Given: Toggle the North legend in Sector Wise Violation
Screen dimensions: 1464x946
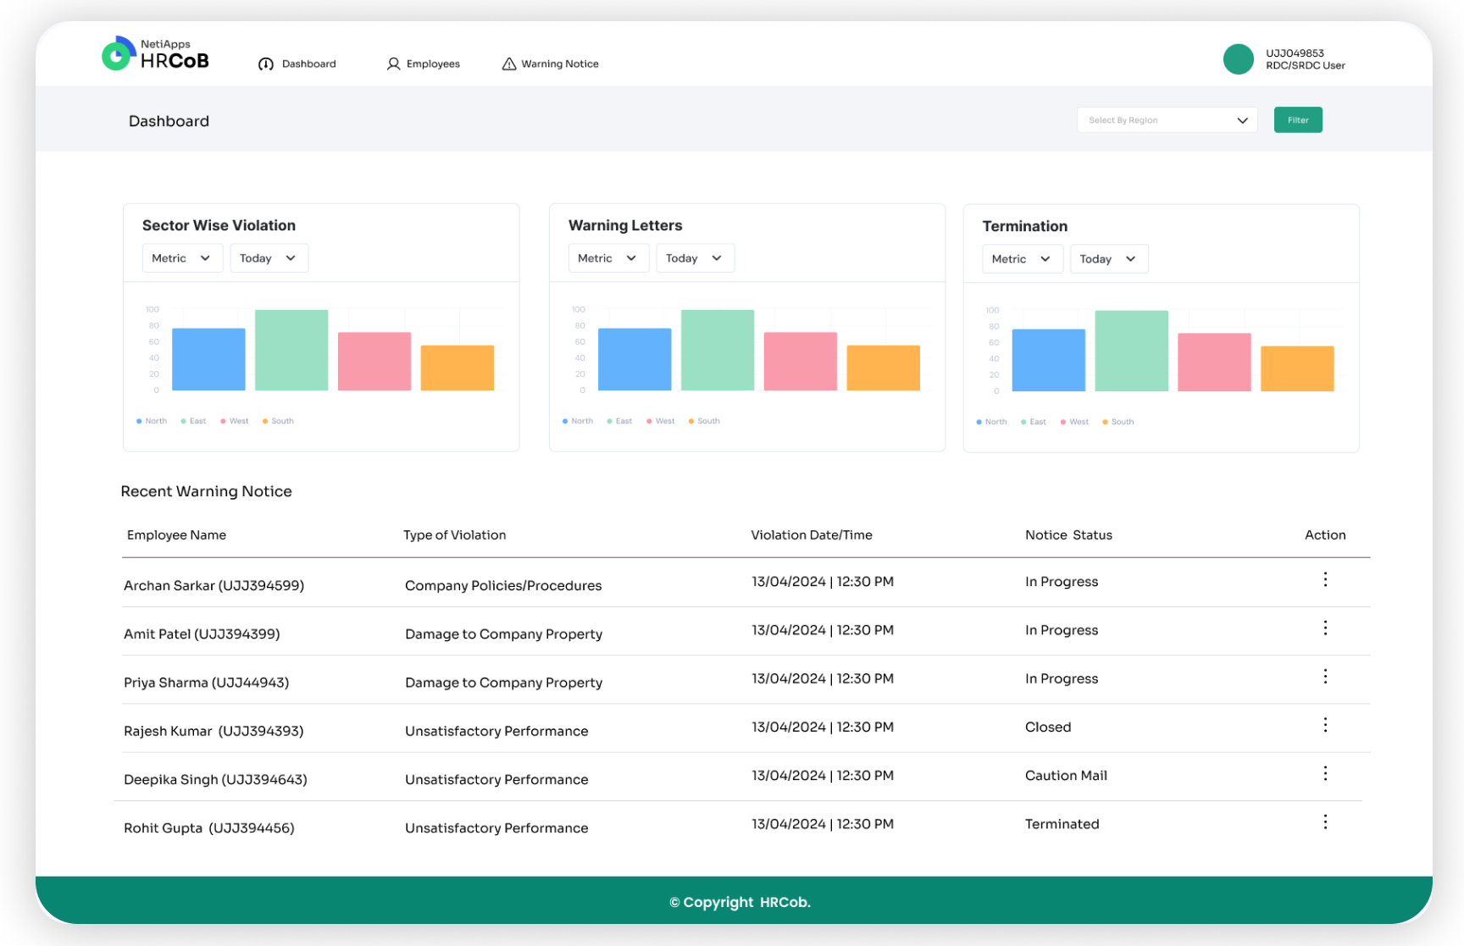Looking at the screenshot, I should 151,421.
